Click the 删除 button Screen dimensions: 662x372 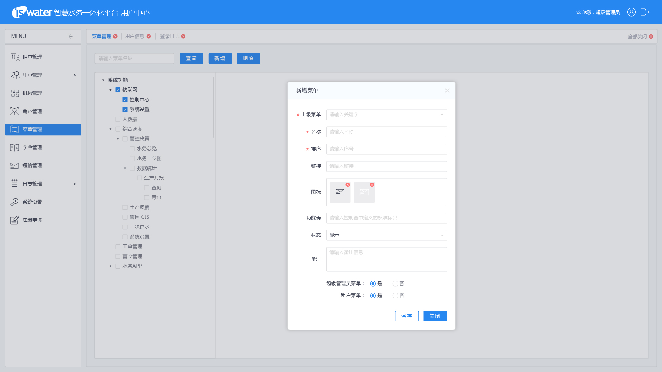248,59
